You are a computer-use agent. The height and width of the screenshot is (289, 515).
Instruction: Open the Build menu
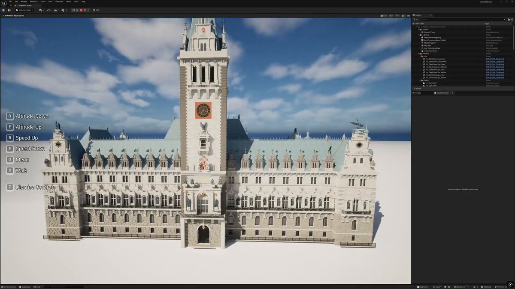[50, 2]
